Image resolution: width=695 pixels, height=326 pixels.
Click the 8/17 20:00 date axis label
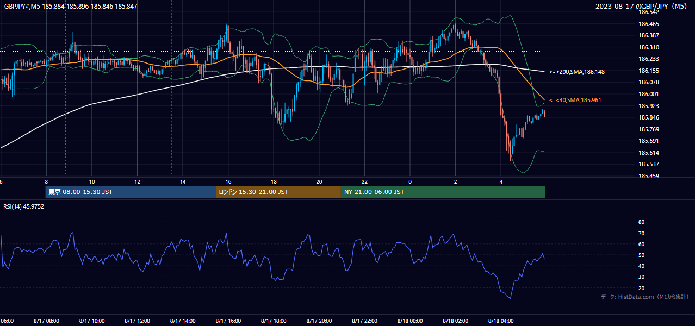click(319, 321)
